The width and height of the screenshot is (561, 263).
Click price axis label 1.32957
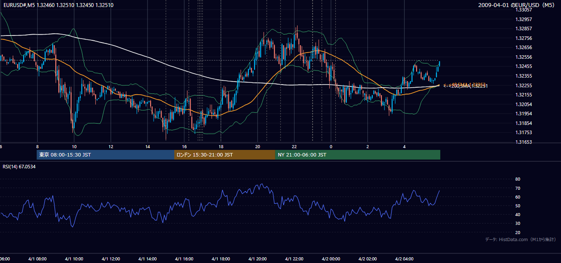(524, 19)
